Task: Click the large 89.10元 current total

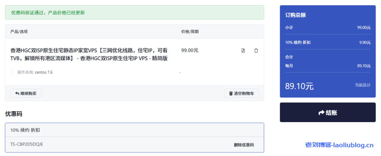Action: pos(299,86)
